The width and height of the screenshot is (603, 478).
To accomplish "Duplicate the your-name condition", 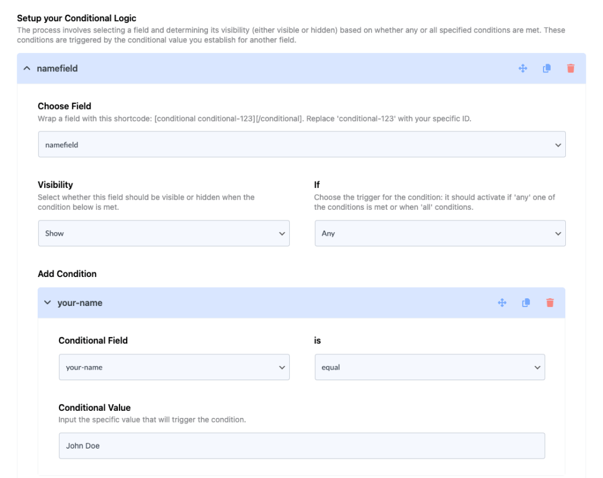I will pyautogui.click(x=526, y=303).
